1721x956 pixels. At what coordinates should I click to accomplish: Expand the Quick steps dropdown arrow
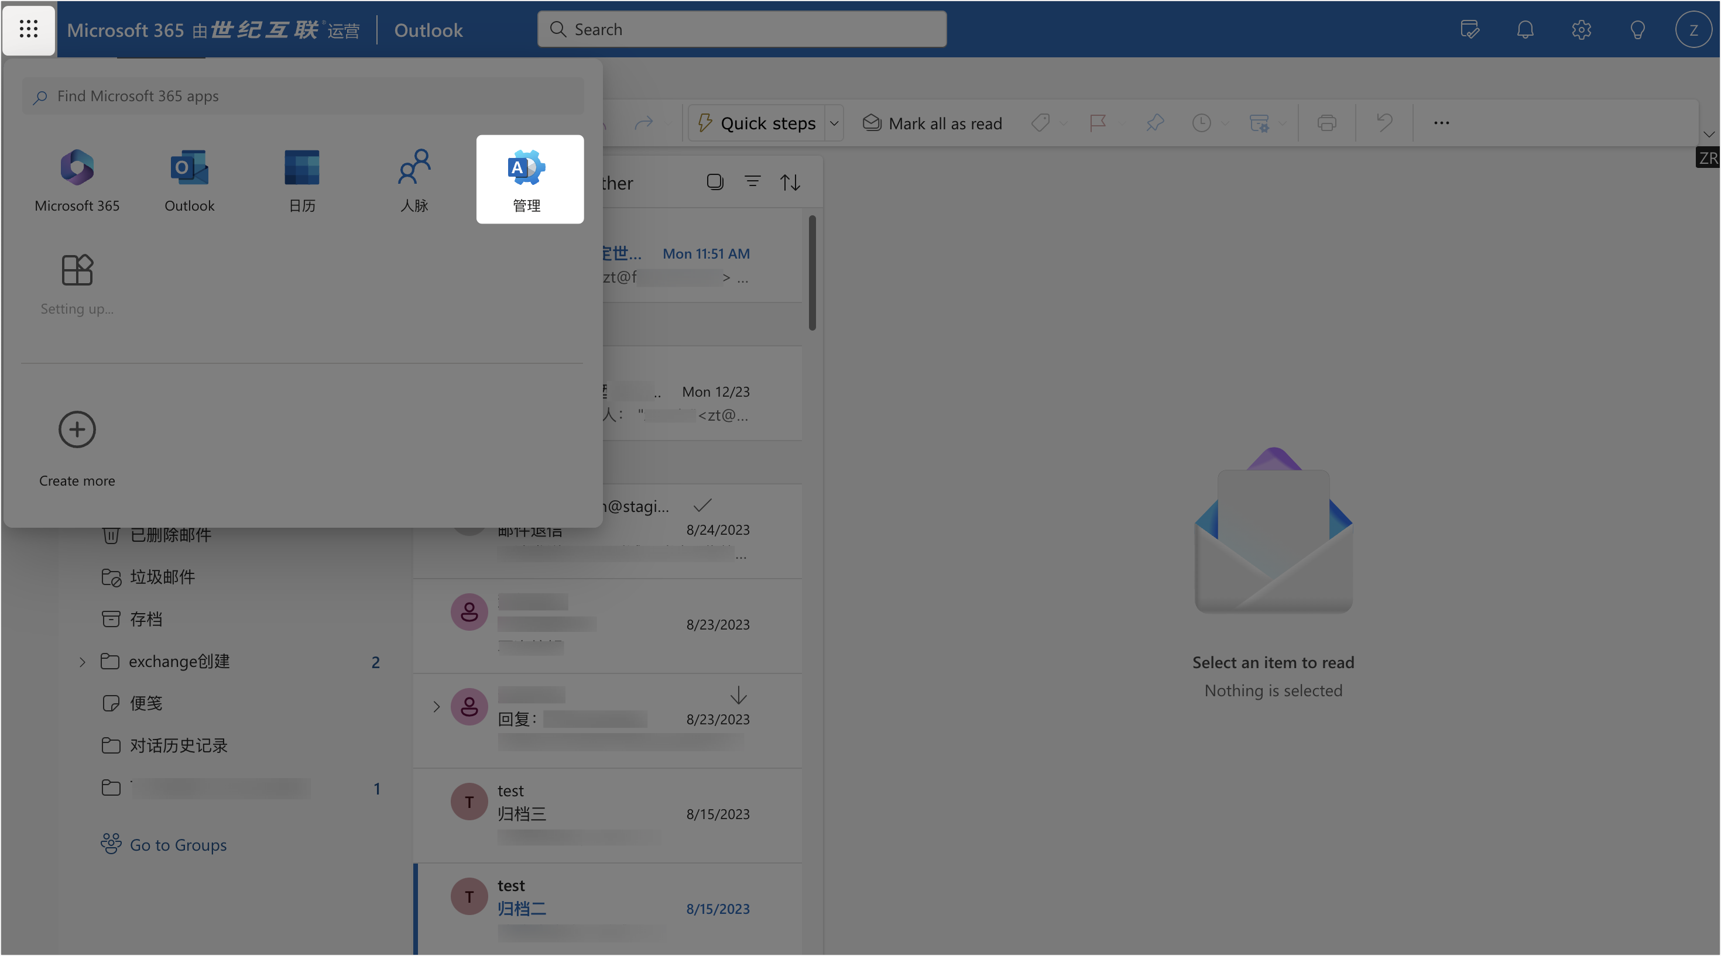834,123
